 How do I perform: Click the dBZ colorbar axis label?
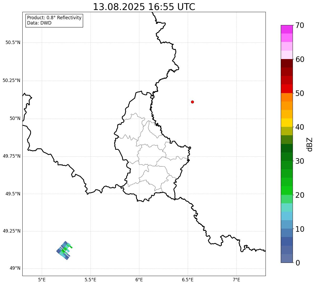[x=310, y=144]
